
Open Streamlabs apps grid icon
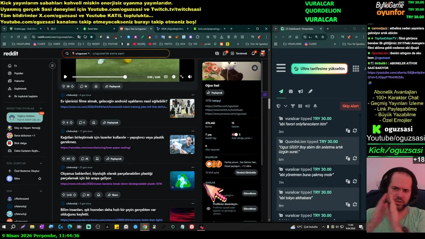coord(356,68)
